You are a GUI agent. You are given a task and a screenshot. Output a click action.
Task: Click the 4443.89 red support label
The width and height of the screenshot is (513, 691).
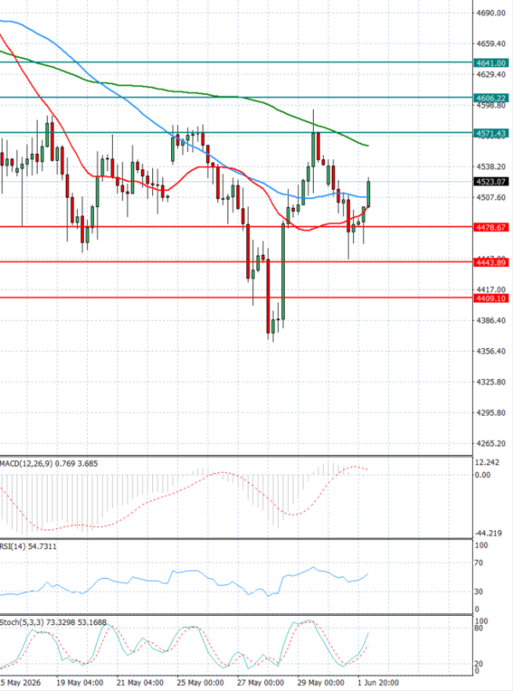pyautogui.click(x=491, y=263)
